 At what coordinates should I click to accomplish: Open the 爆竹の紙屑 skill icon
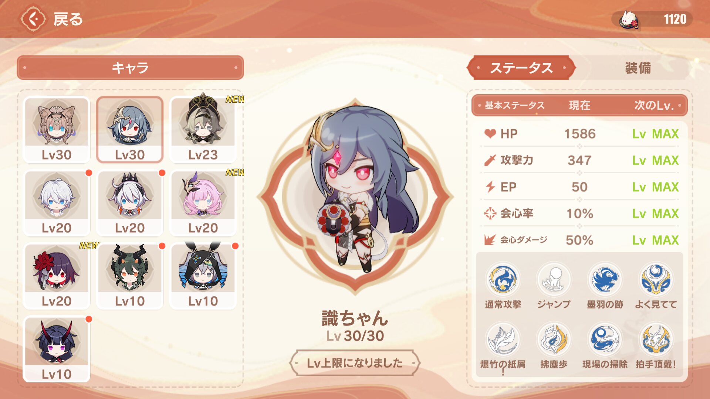(x=503, y=339)
